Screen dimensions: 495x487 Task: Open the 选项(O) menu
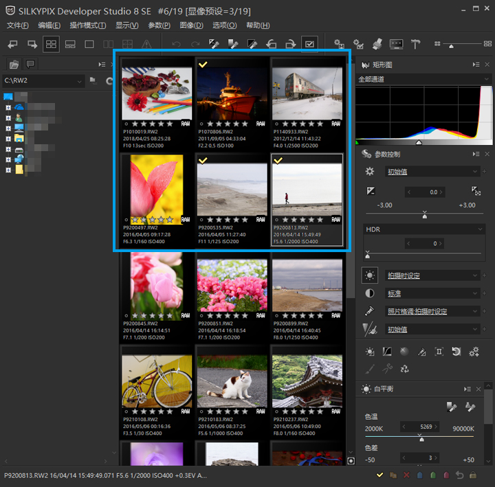224,25
